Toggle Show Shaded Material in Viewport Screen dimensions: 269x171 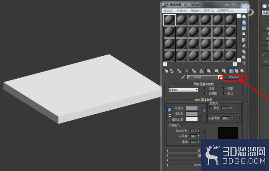[x=224, y=71]
